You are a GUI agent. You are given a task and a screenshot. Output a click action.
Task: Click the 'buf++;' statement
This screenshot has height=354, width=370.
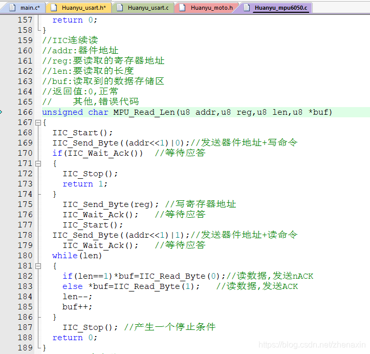(x=77, y=307)
